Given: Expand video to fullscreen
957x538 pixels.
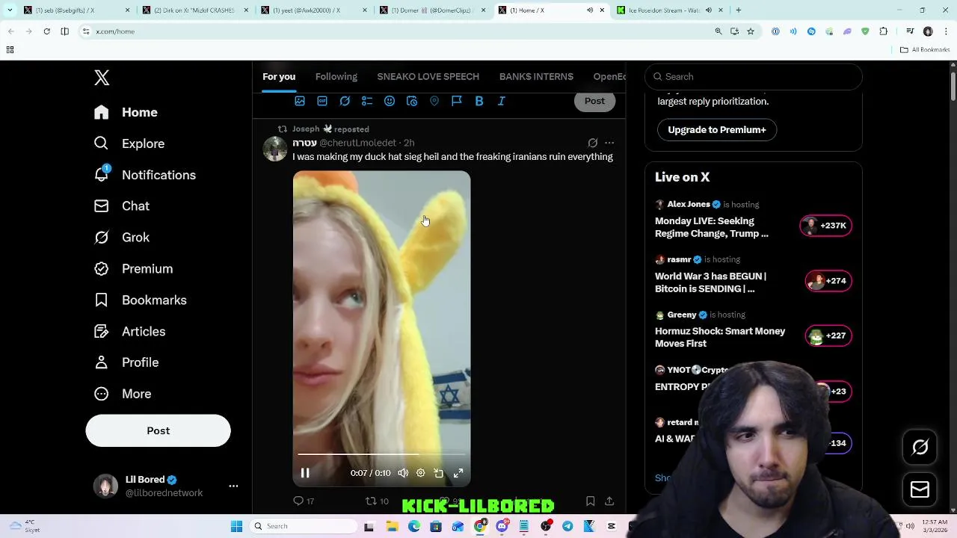Looking at the screenshot, I should tap(458, 473).
